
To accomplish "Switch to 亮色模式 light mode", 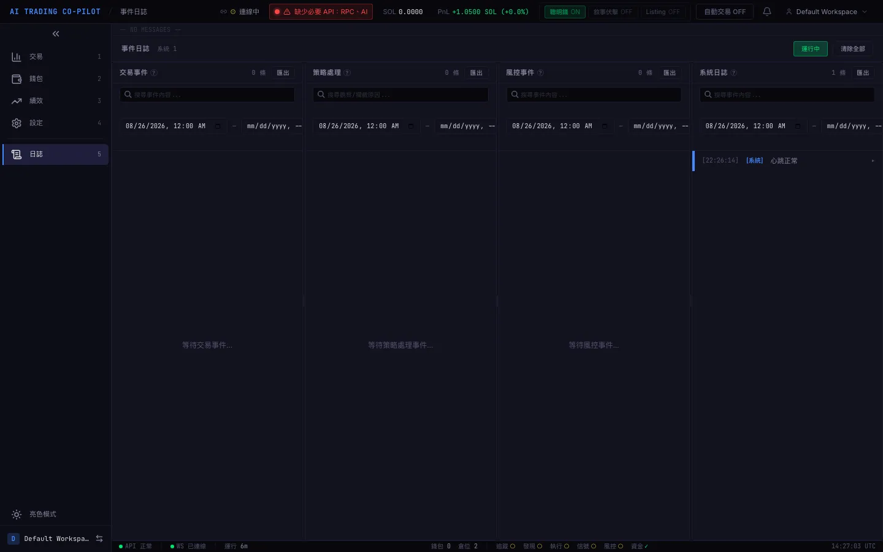I will [42, 515].
